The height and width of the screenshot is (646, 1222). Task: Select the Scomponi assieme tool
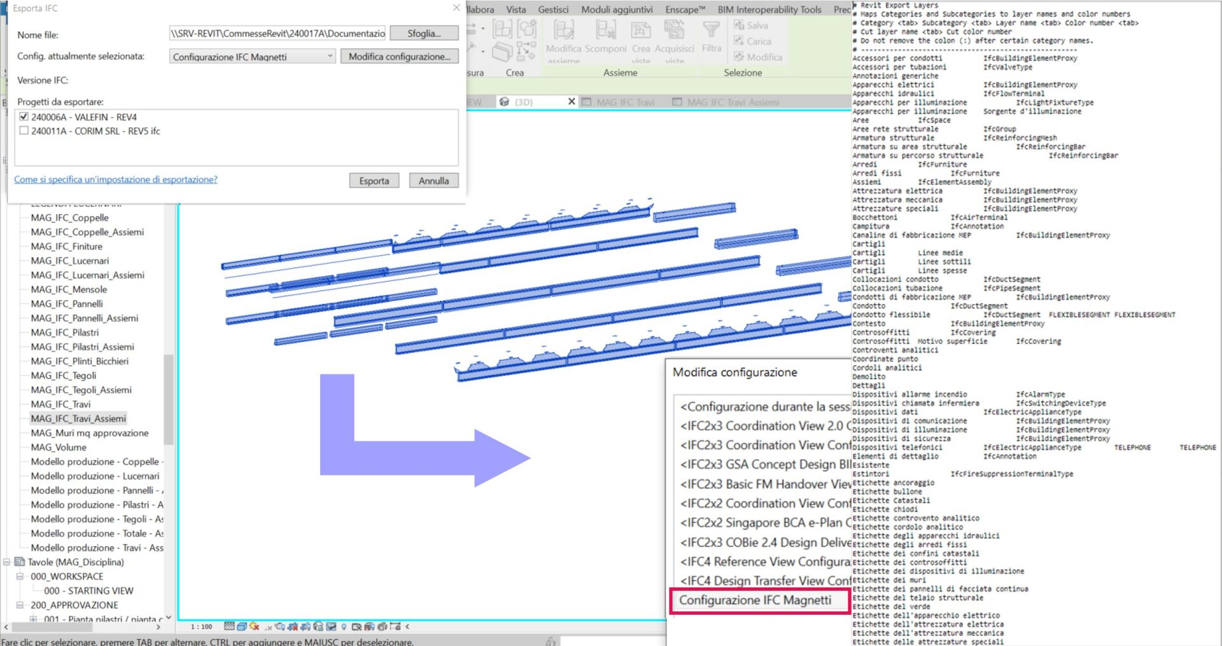606,41
